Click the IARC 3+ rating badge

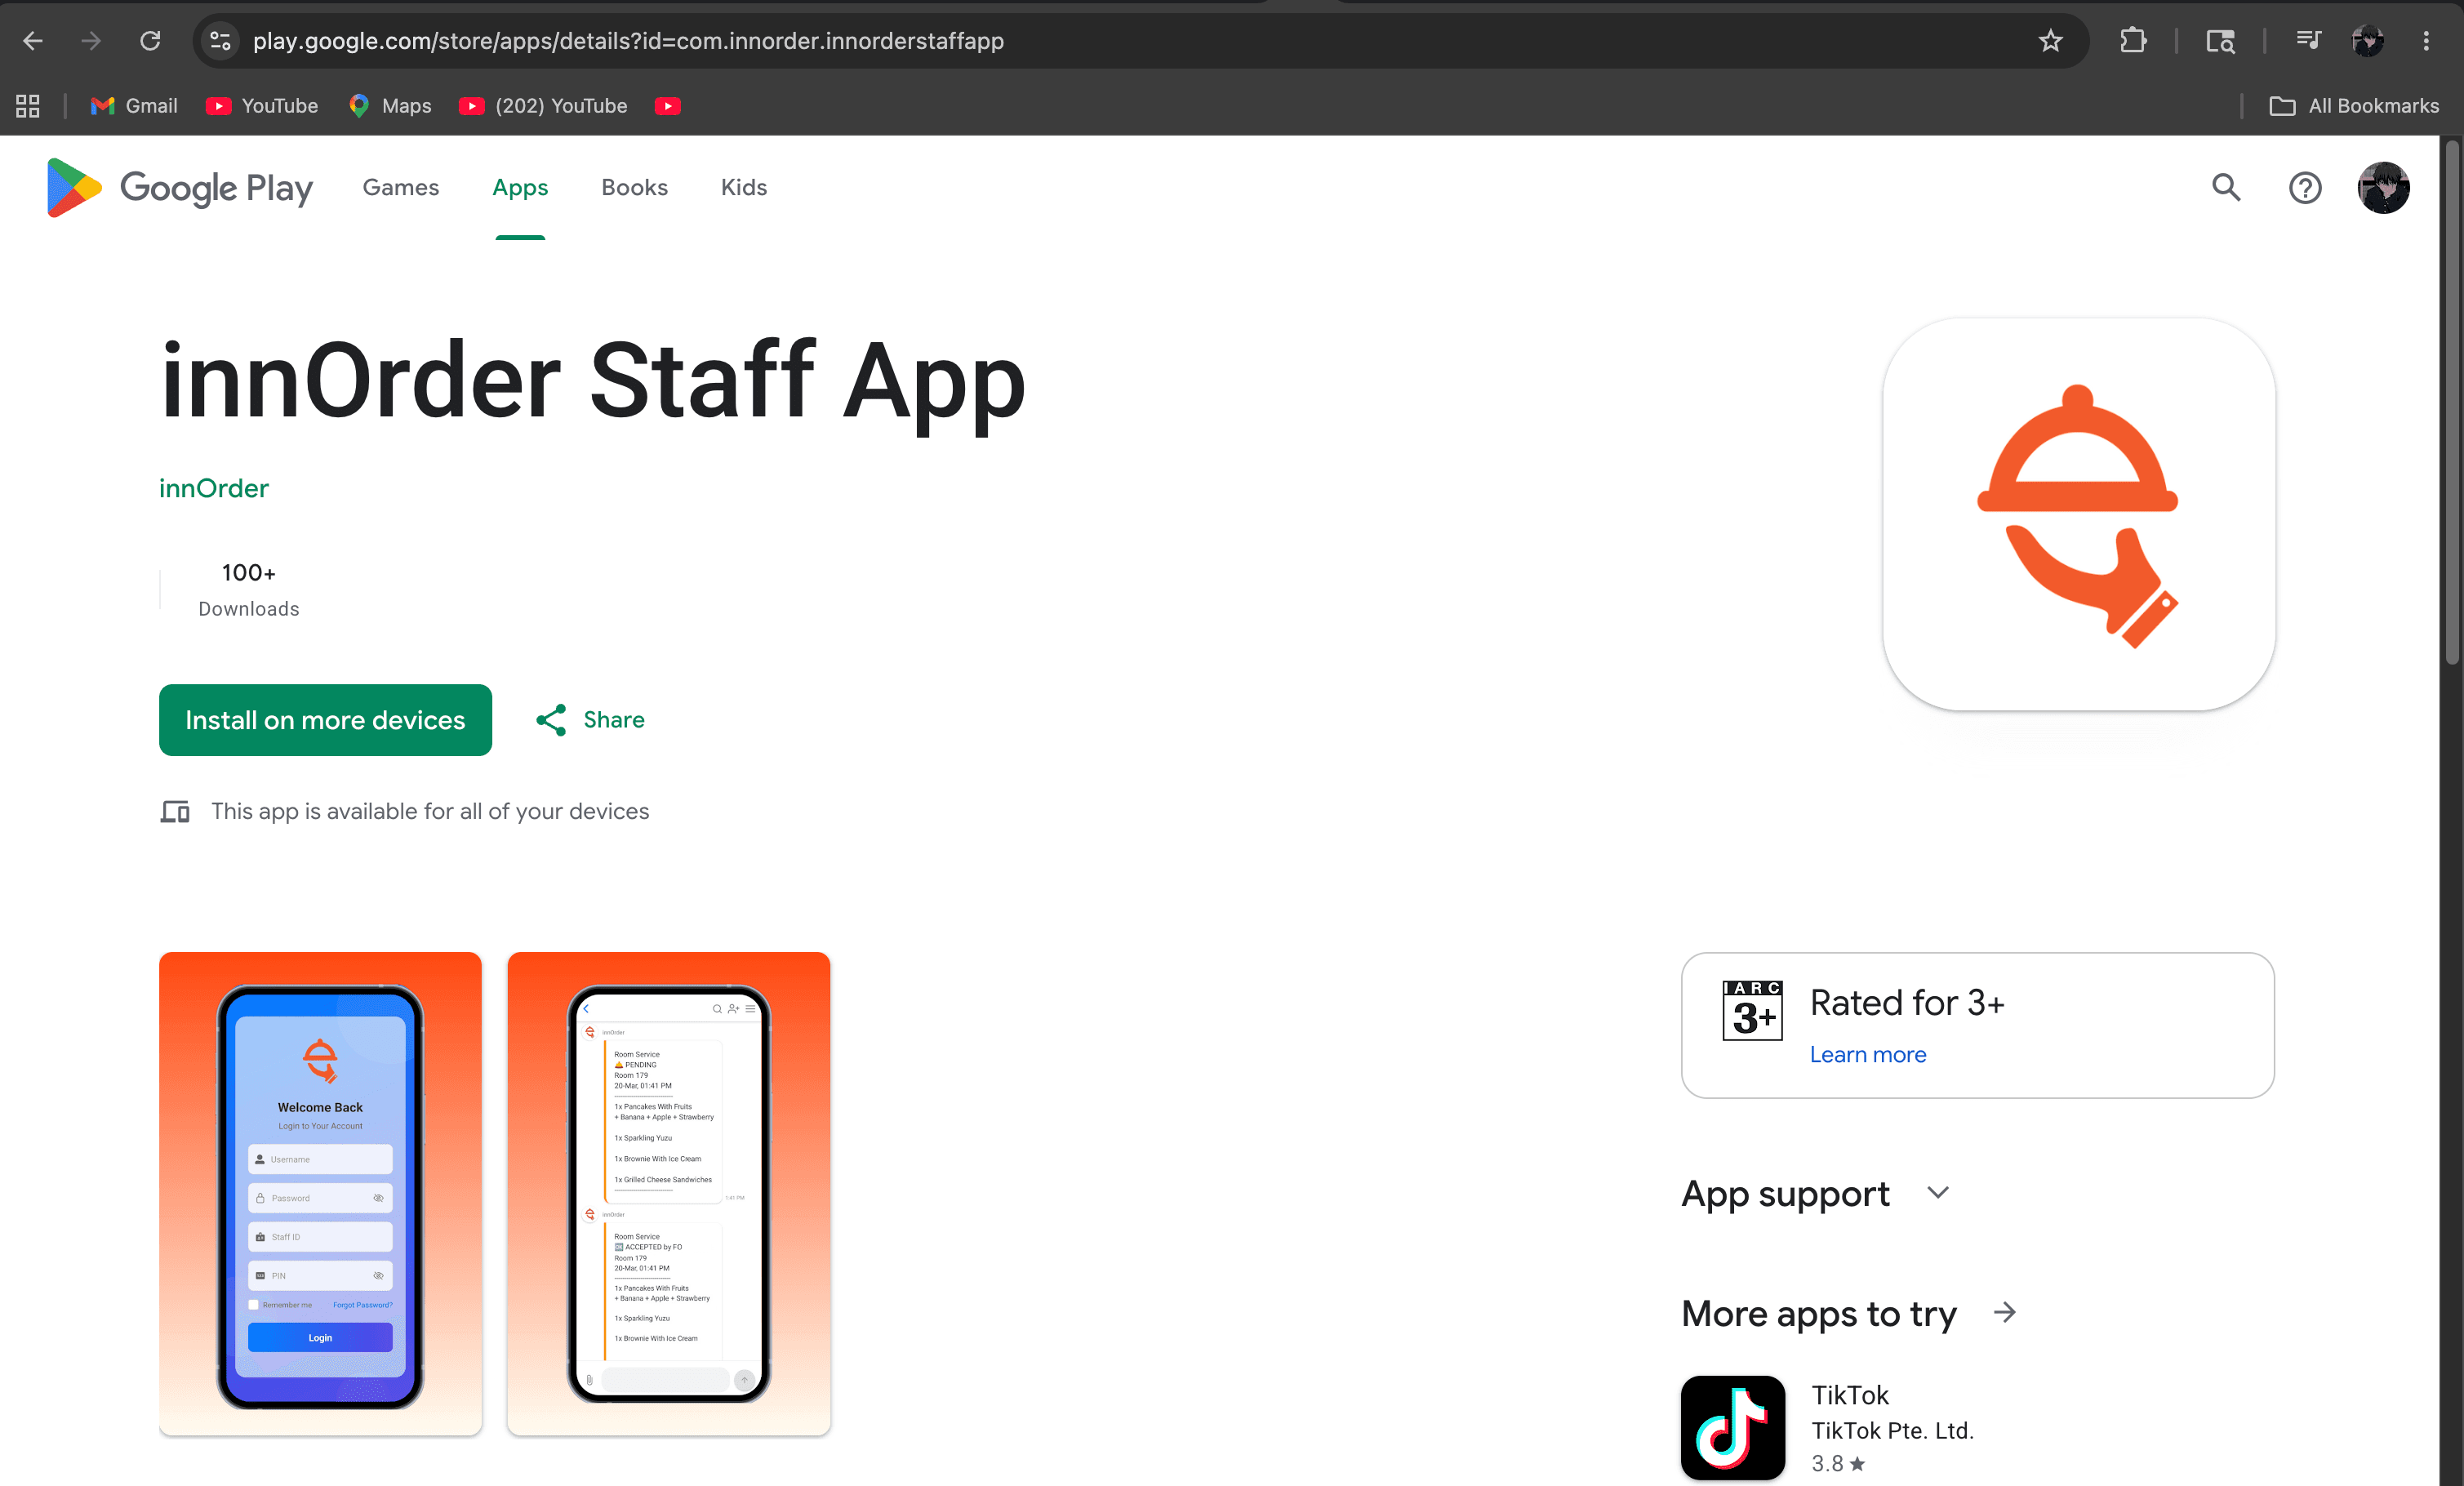click(1752, 1010)
